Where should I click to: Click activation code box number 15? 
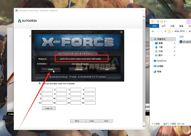pos(76,103)
